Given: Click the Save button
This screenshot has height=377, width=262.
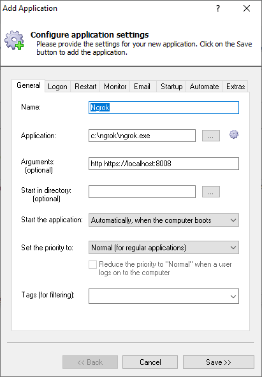Looking at the screenshot, I should [x=219, y=362].
